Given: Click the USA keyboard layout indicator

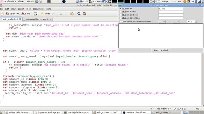Looking at the screenshot, I should point(193,1).
